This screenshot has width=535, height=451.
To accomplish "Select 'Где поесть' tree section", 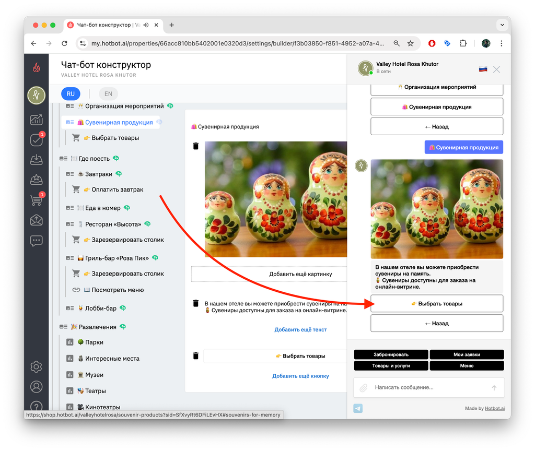I will pos(90,159).
